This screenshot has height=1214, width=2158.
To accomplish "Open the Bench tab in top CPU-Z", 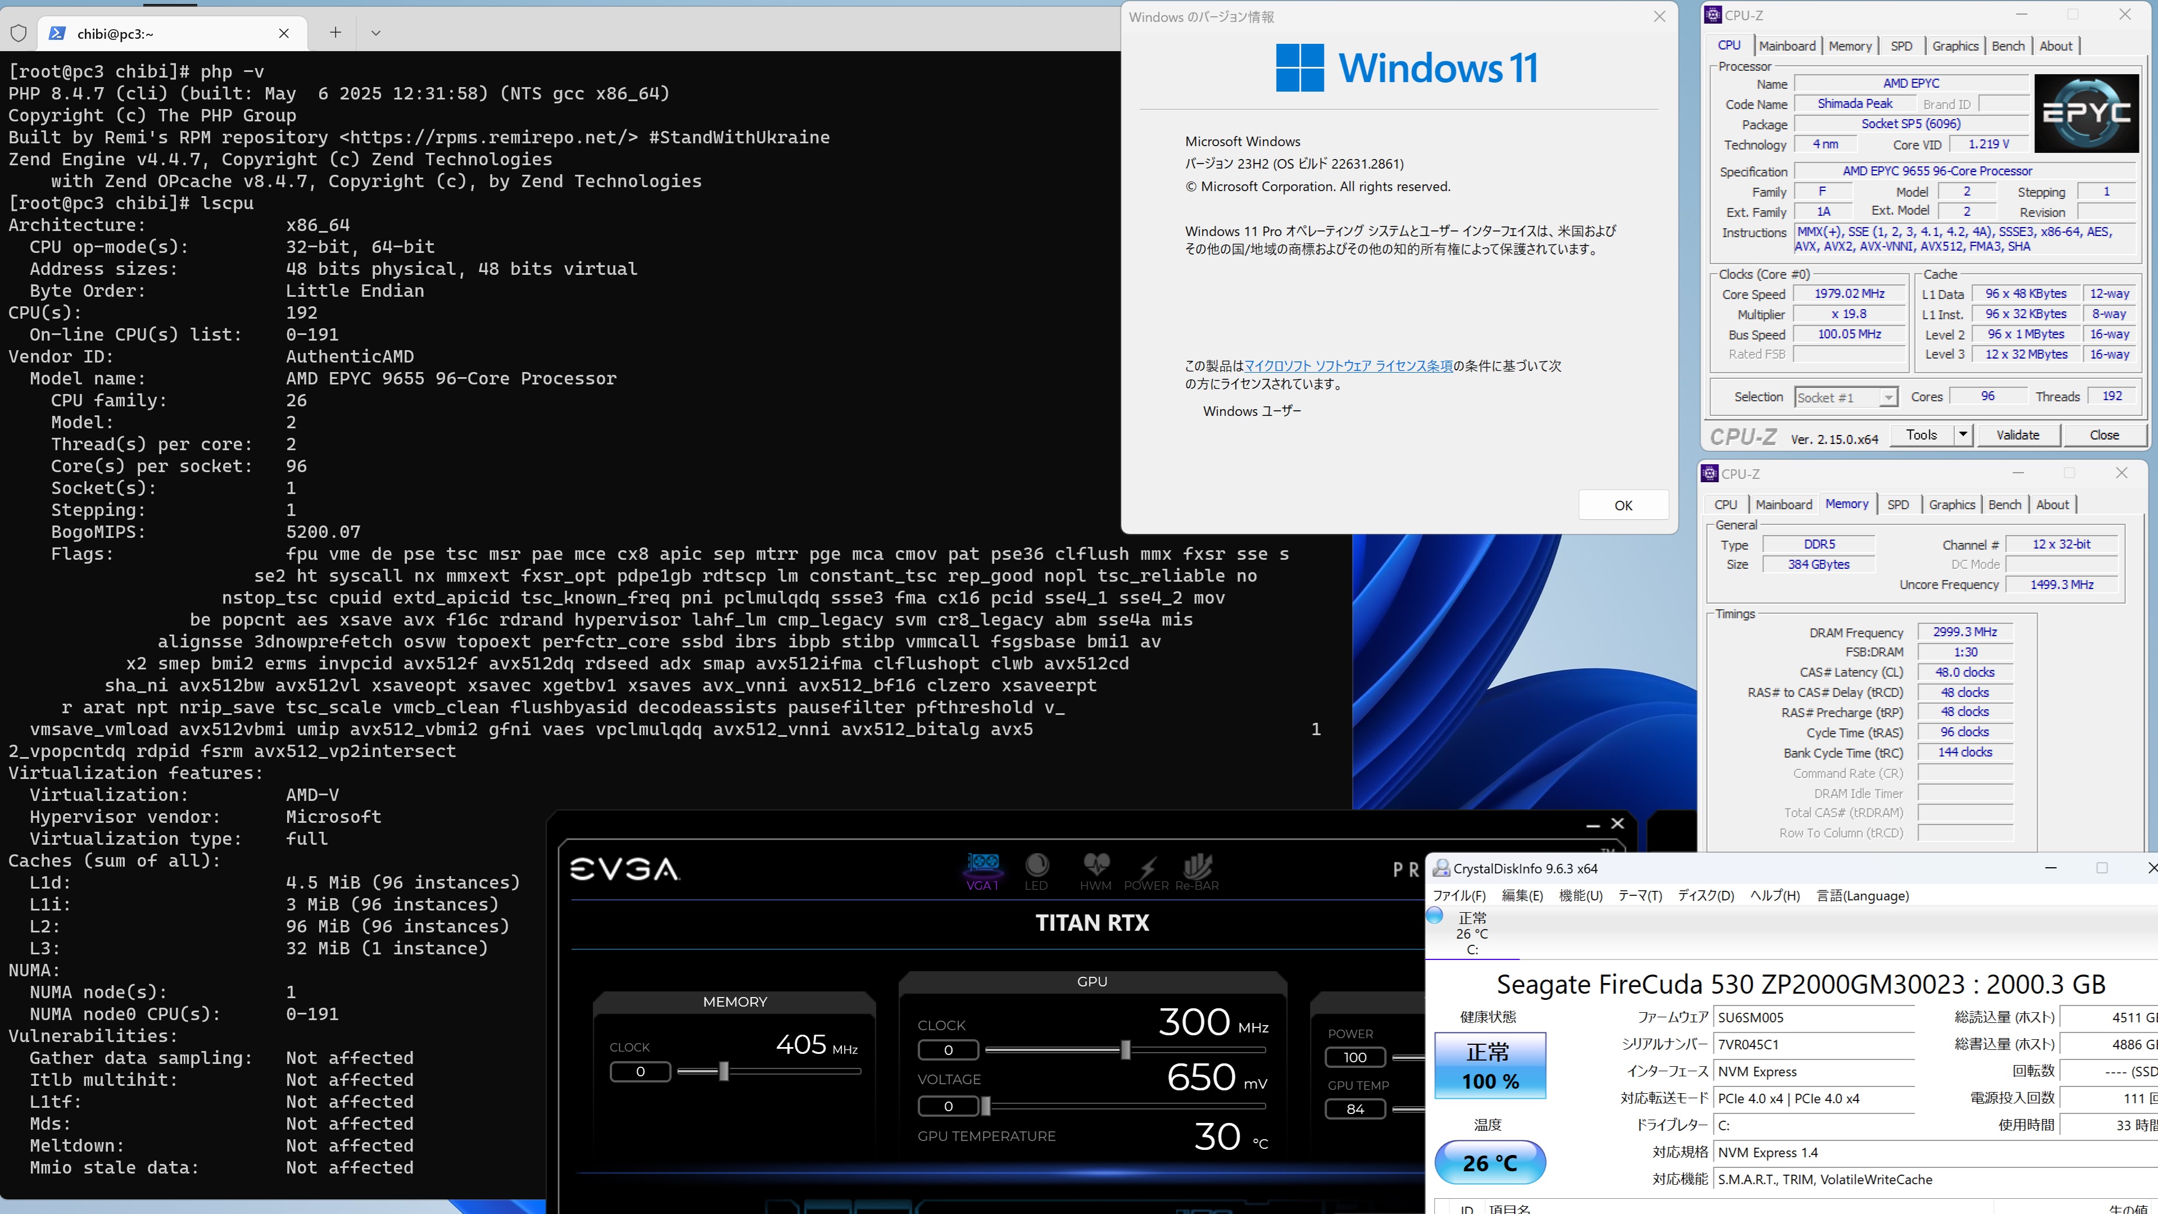I will (x=2007, y=46).
